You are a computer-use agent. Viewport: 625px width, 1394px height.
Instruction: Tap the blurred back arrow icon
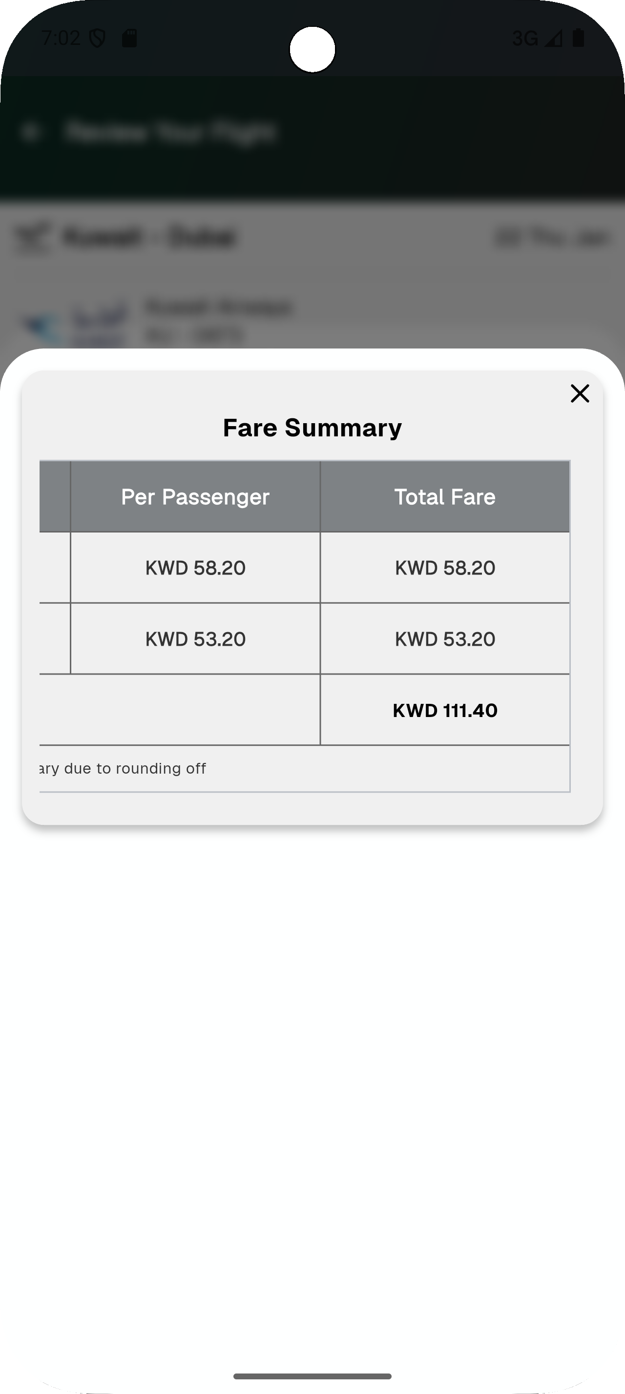(x=31, y=131)
